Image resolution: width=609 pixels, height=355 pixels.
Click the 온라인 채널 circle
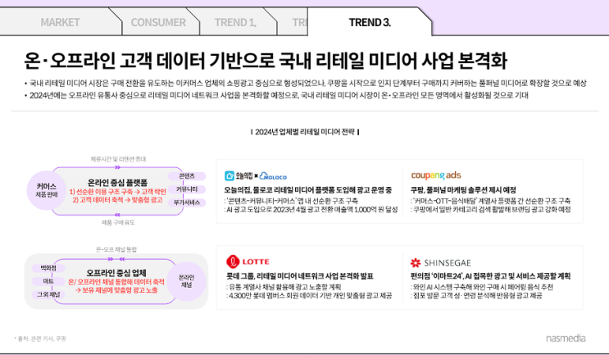coord(186,281)
